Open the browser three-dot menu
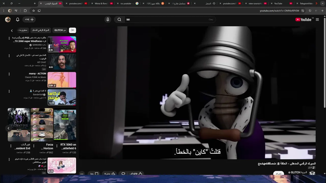Screen dimensions: 326x183 click(4, 11)
